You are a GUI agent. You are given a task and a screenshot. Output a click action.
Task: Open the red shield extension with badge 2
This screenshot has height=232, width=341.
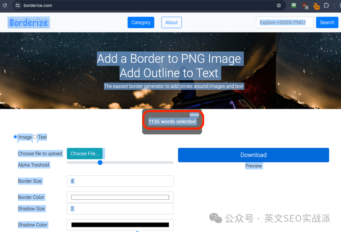click(305, 6)
